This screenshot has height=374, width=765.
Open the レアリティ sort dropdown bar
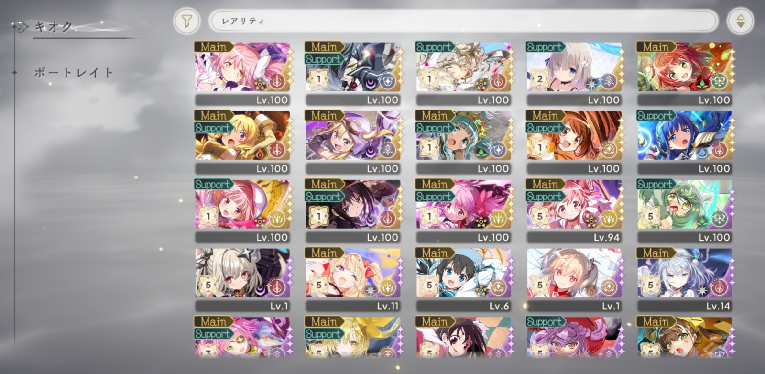463,21
